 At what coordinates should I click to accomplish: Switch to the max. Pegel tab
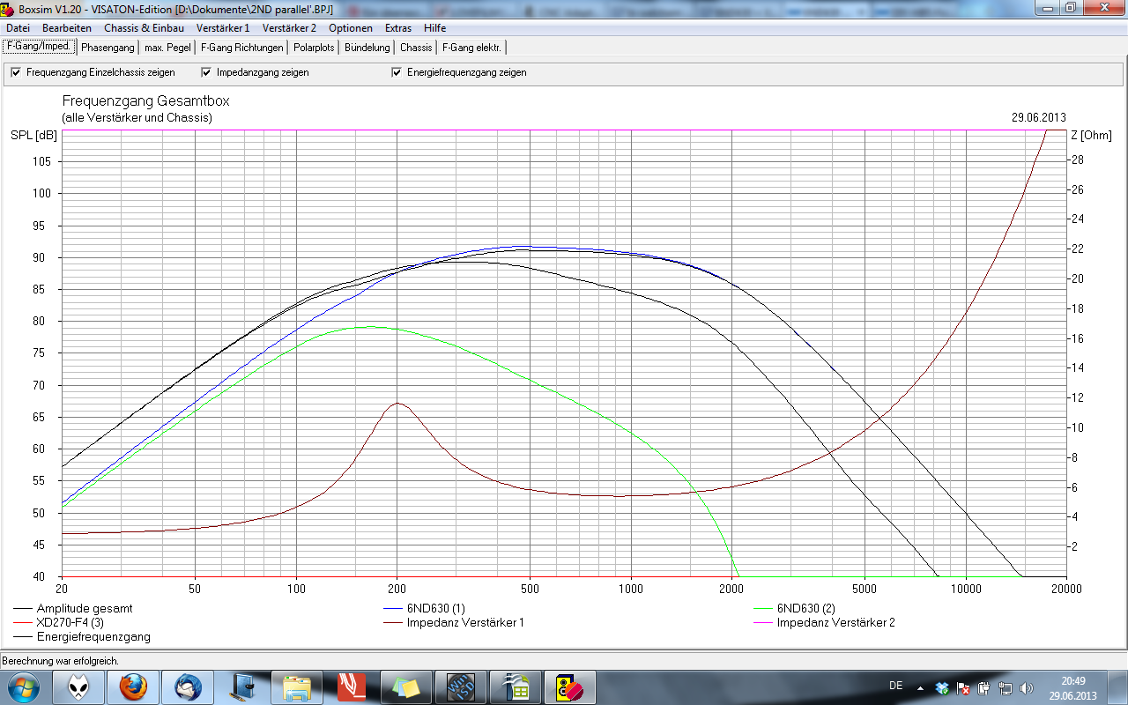tap(167, 48)
